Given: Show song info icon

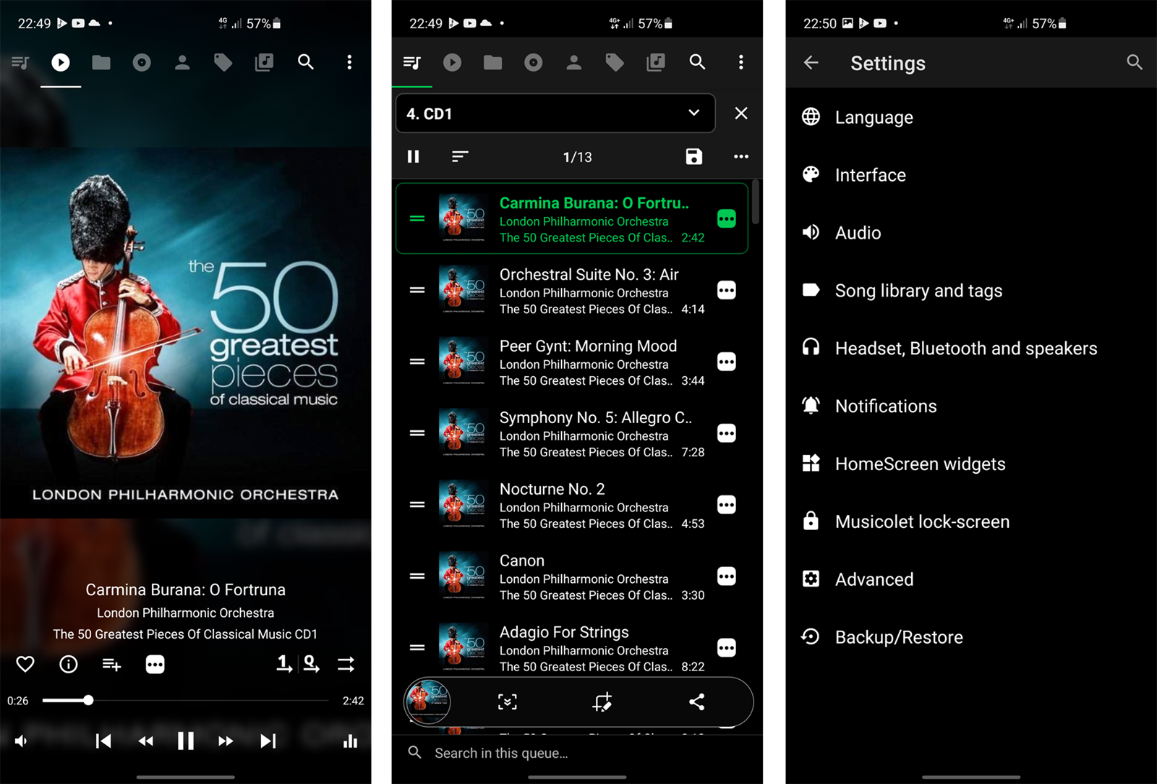Looking at the screenshot, I should click(69, 664).
